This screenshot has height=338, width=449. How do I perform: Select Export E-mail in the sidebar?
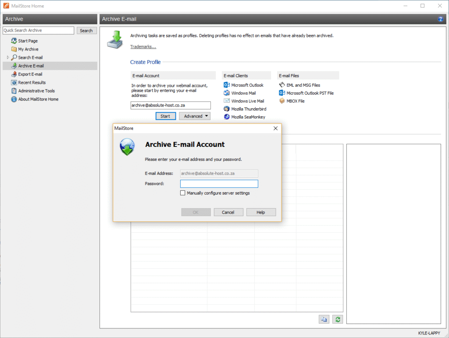point(30,74)
